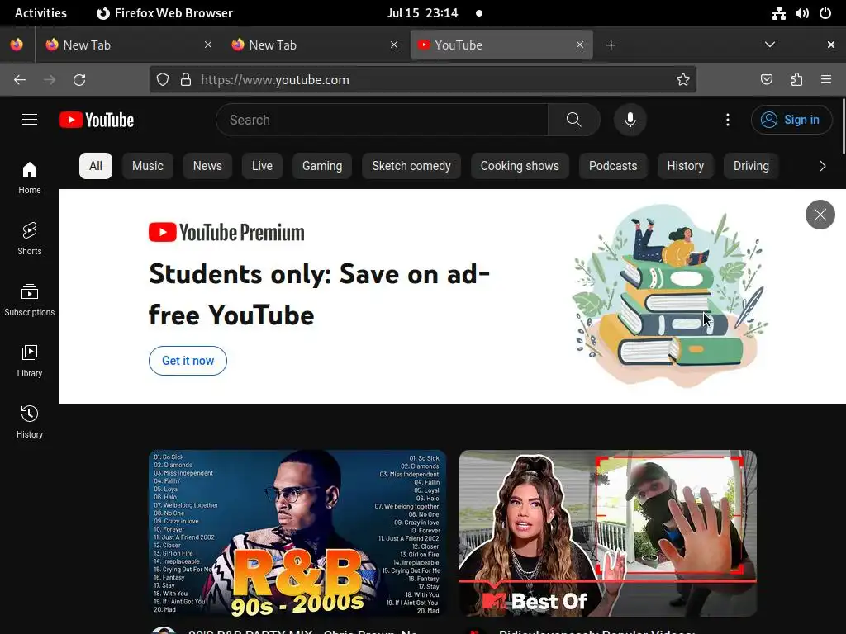This screenshot has height=634, width=846.
Task: Open clock and calendar in top bar
Action: 422,13
